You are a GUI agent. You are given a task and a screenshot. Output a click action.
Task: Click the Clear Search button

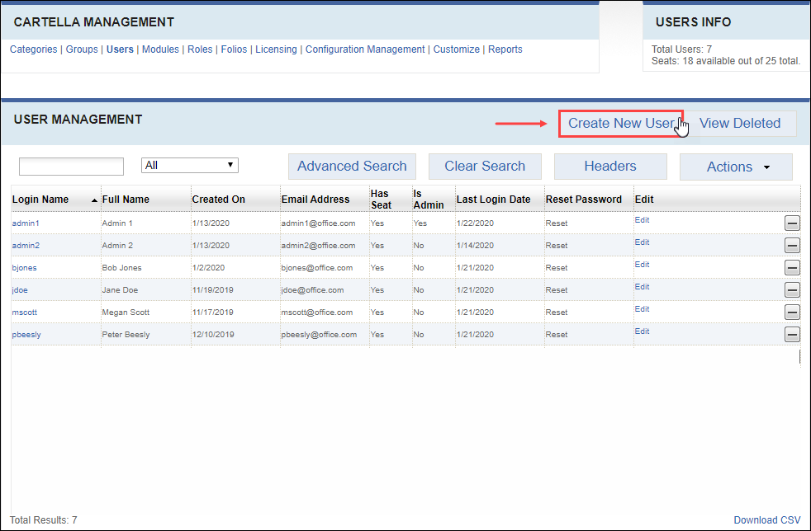485,167
